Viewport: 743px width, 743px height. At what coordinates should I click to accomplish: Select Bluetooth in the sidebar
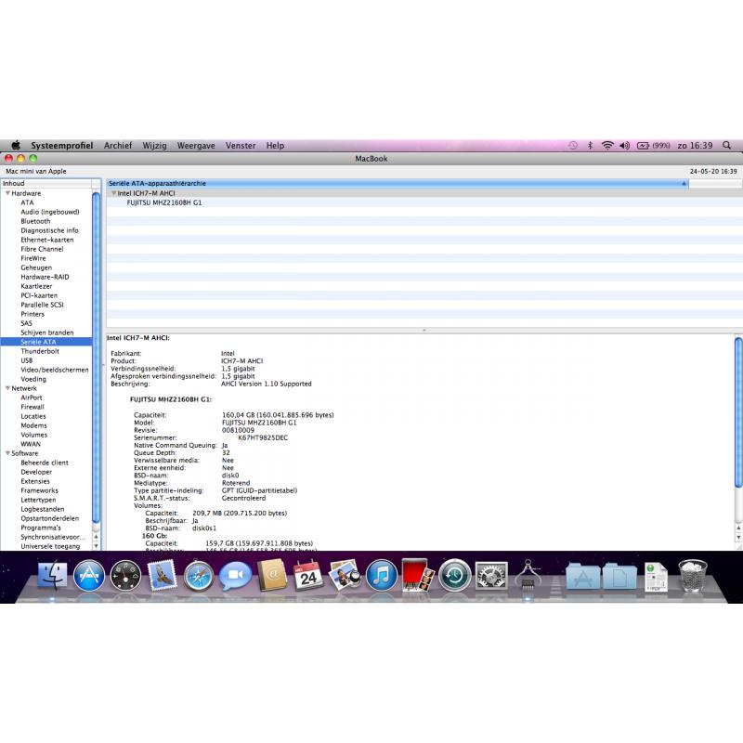[x=35, y=221]
